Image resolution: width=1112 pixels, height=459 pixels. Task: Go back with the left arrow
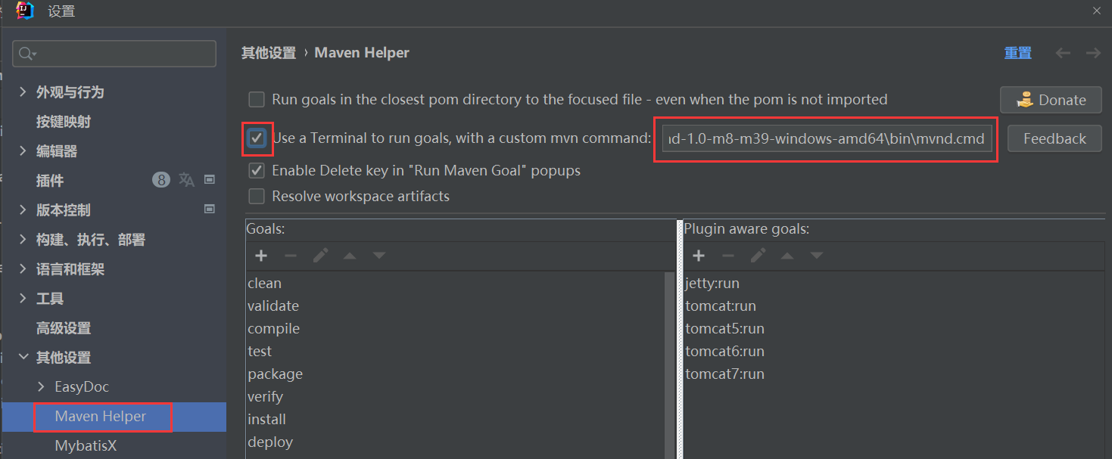tap(1063, 53)
